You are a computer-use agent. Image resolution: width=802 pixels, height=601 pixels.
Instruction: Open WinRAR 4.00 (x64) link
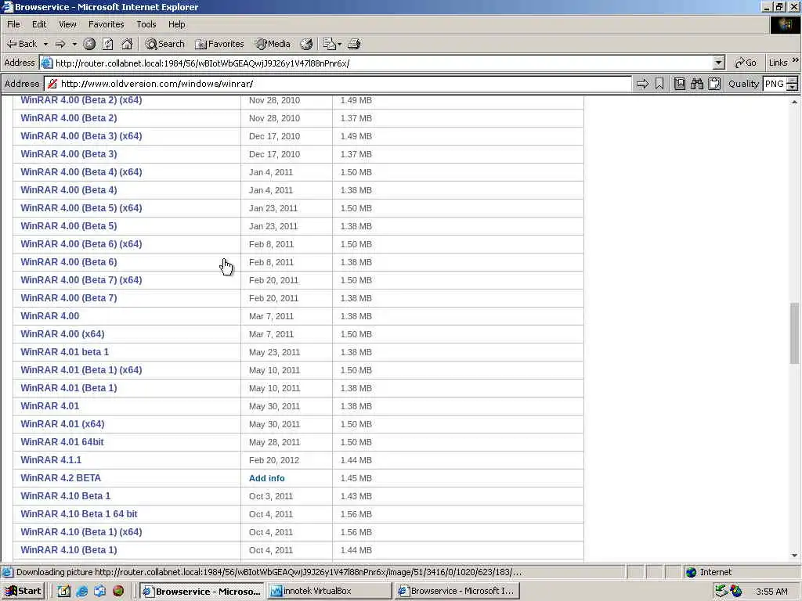(x=63, y=333)
